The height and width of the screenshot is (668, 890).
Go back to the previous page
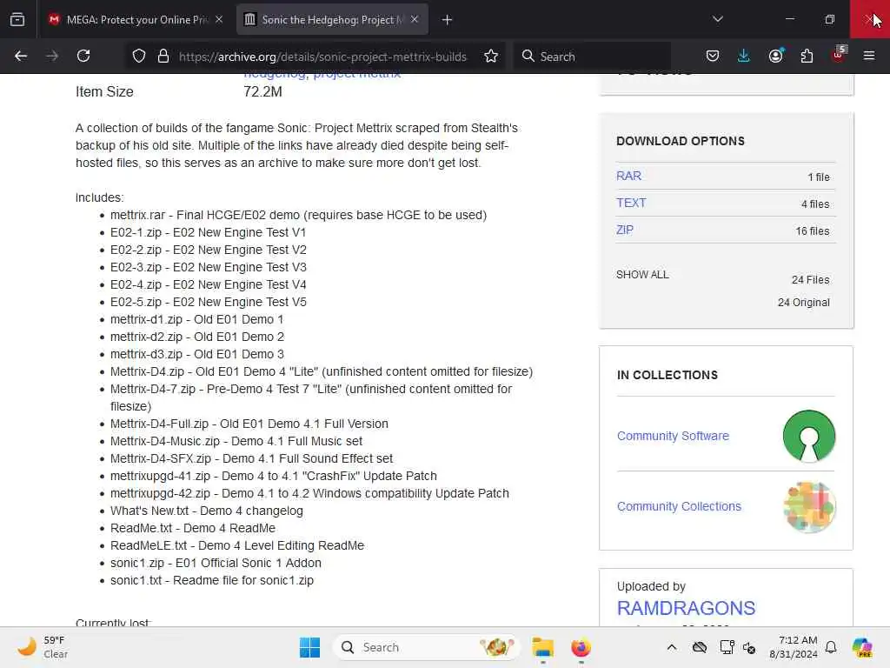click(x=21, y=56)
